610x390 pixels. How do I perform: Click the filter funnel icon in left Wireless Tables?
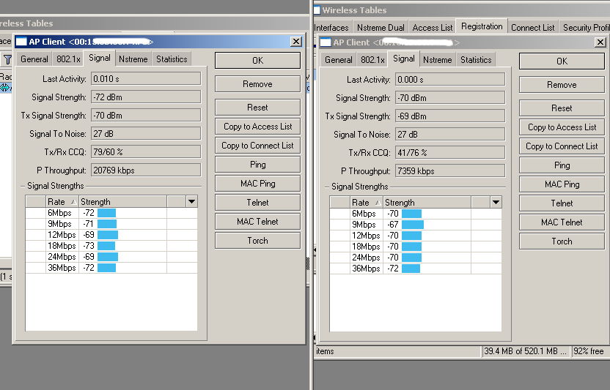7,59
